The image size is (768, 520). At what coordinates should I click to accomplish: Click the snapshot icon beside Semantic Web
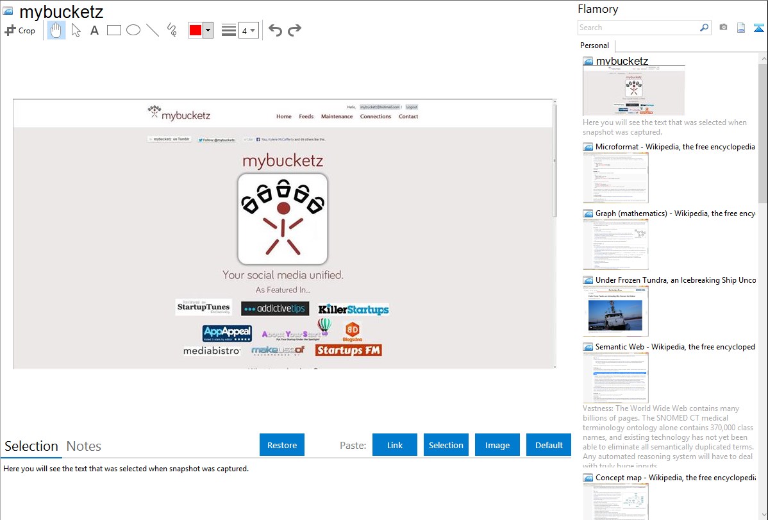(589, 347)
